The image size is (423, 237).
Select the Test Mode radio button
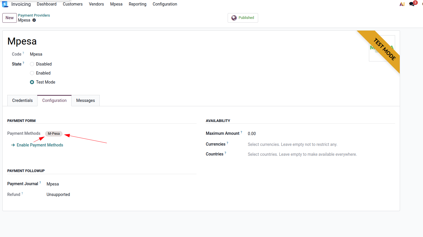(32, 82)
